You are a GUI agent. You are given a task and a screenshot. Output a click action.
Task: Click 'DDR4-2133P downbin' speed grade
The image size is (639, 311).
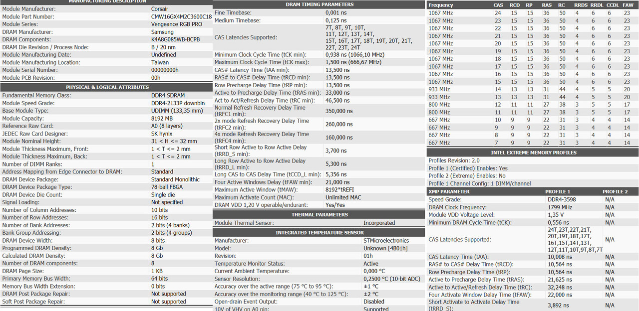click(178, 103)
